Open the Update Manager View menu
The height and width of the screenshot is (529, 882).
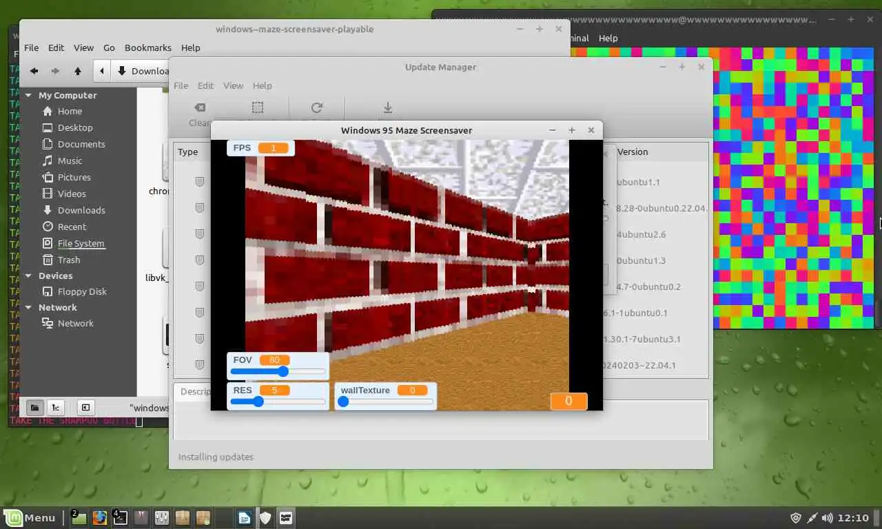click(233, 85)
